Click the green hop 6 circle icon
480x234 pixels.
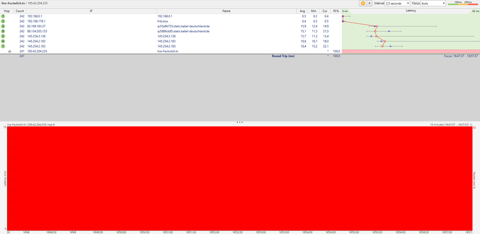tap(3, 41)
